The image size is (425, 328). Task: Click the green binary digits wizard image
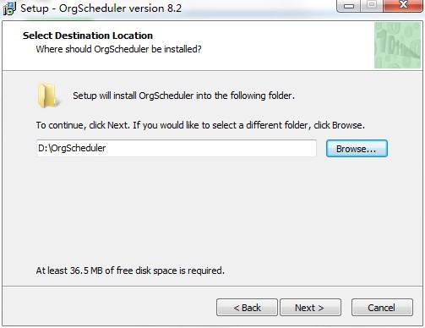[397, 46]
